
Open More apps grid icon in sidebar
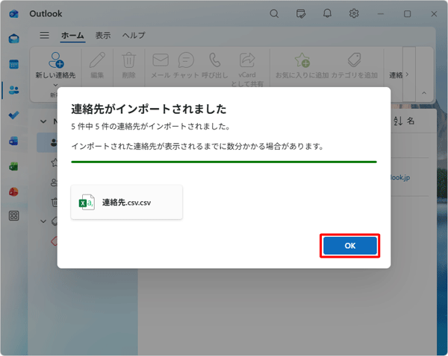[13, 216]
